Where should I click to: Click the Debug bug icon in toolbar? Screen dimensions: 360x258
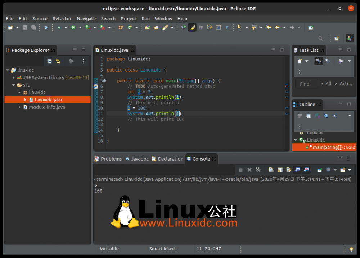(x=58, y=27)
